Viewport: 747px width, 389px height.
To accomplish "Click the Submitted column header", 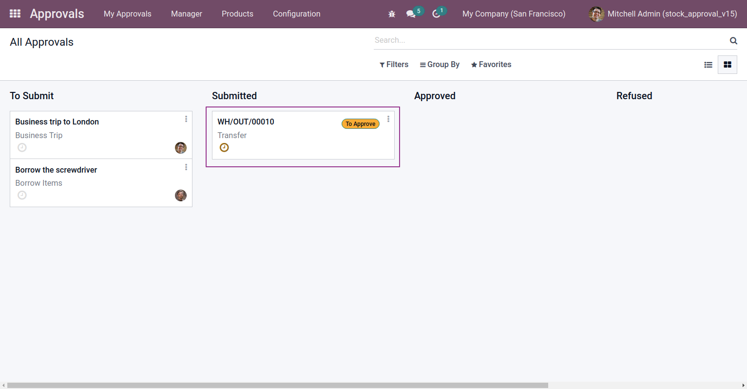I will click(234, 96).
